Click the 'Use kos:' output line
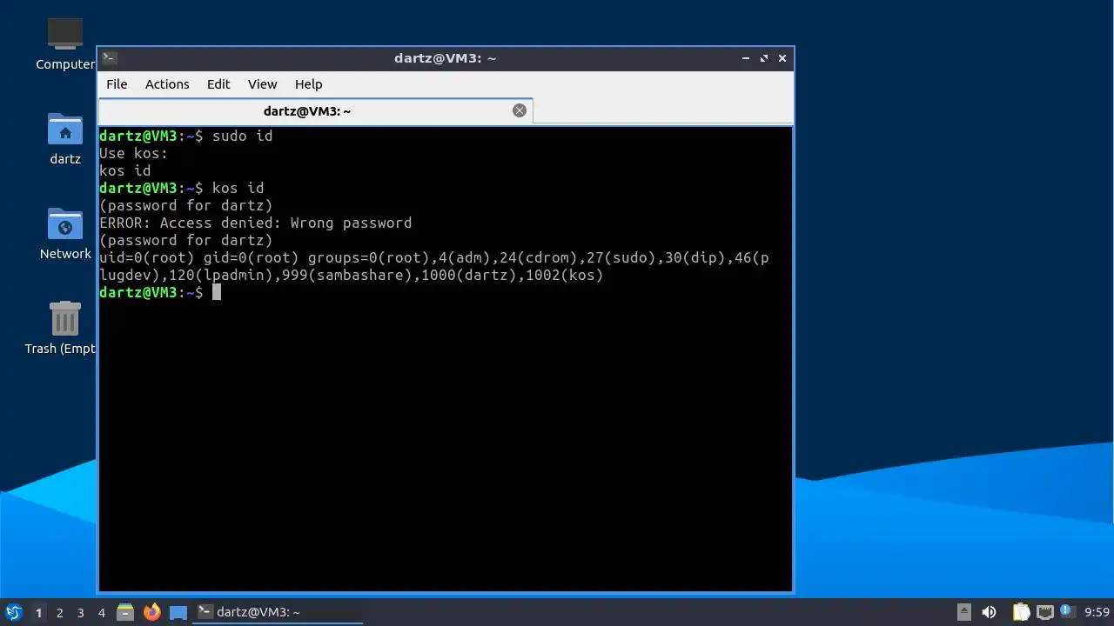The width and height of the screenshot is (1114, 626). [133, 153]
